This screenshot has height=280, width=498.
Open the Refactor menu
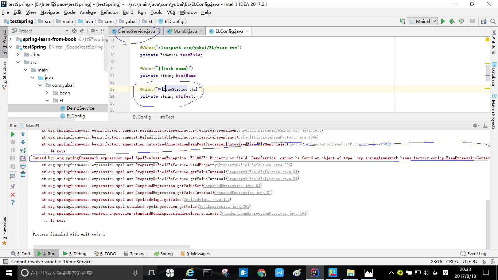coord(109,12)
